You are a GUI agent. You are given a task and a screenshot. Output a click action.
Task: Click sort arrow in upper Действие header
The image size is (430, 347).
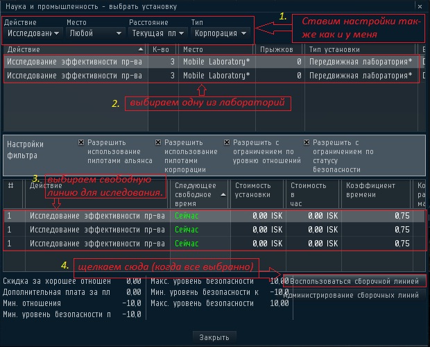141,49
